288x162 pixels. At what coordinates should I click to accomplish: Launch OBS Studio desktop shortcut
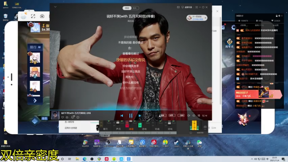click(108, 143)
